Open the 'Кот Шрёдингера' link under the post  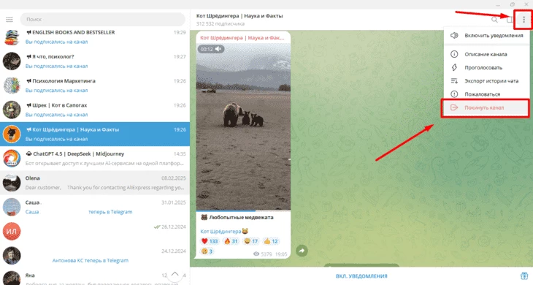point(221,231)
